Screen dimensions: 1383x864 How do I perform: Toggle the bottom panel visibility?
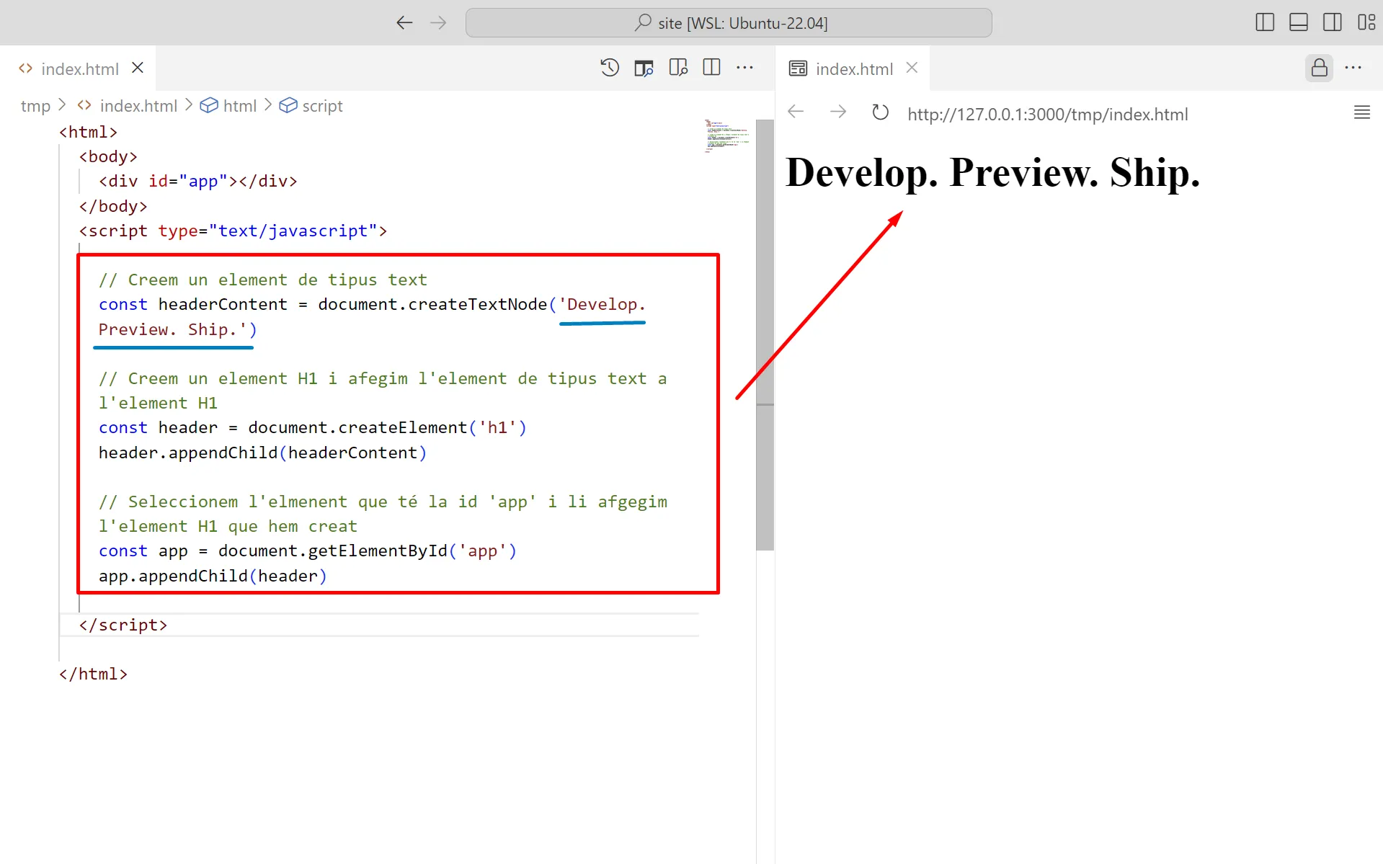coord(1298,22)
